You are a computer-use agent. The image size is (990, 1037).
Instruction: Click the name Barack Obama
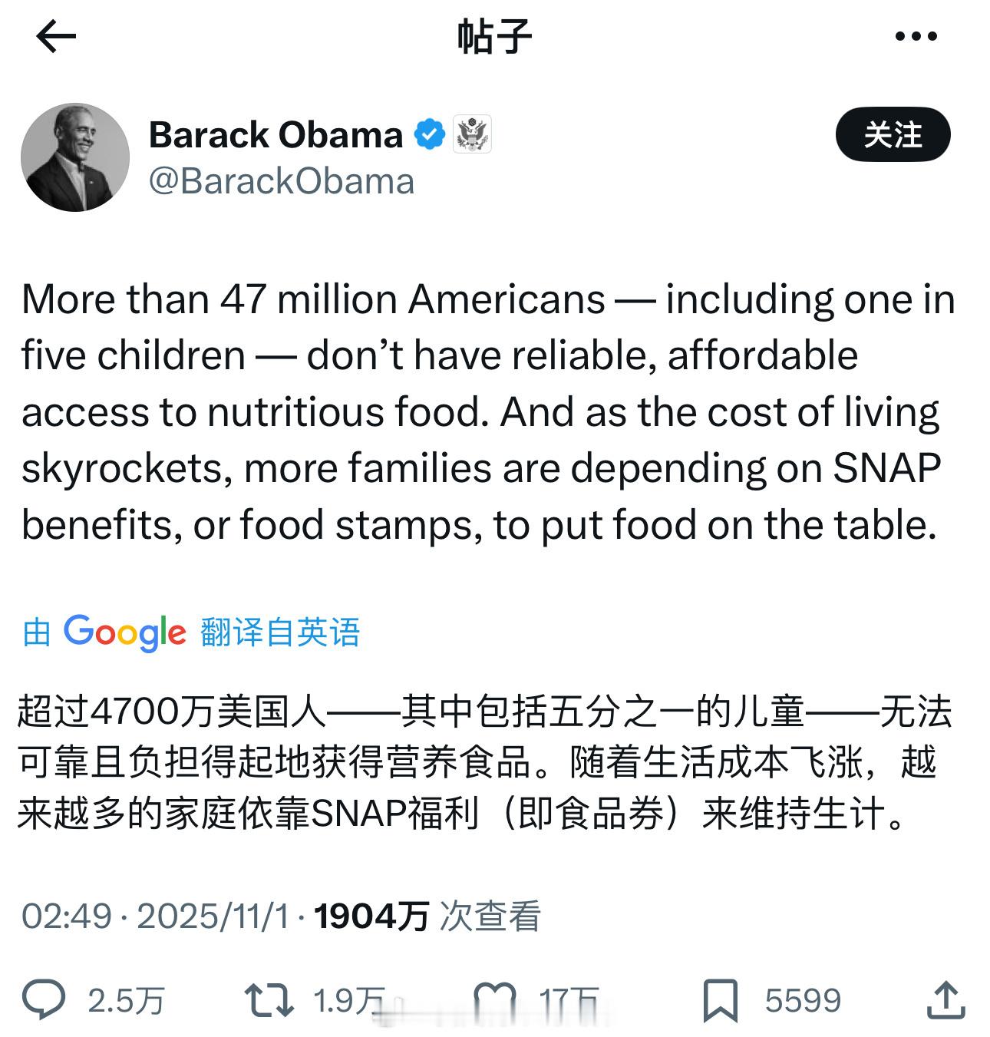click(274, 134)
